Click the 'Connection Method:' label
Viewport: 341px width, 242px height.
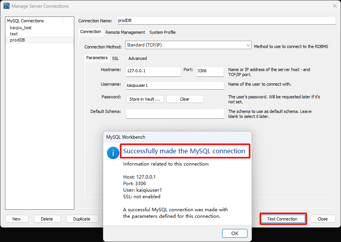pos(103,46)
